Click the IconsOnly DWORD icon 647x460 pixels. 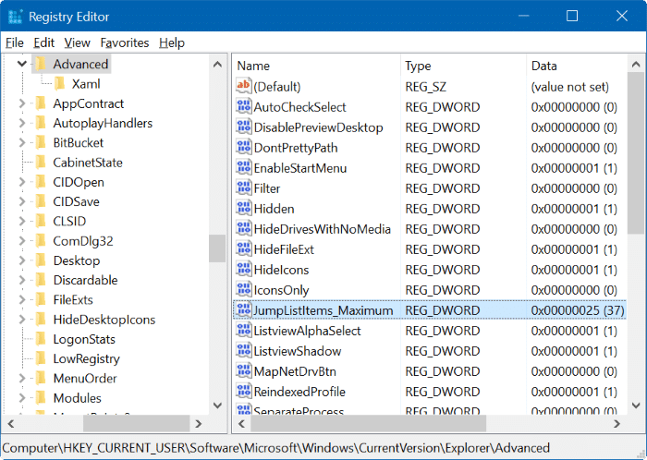tap(243, 289)
